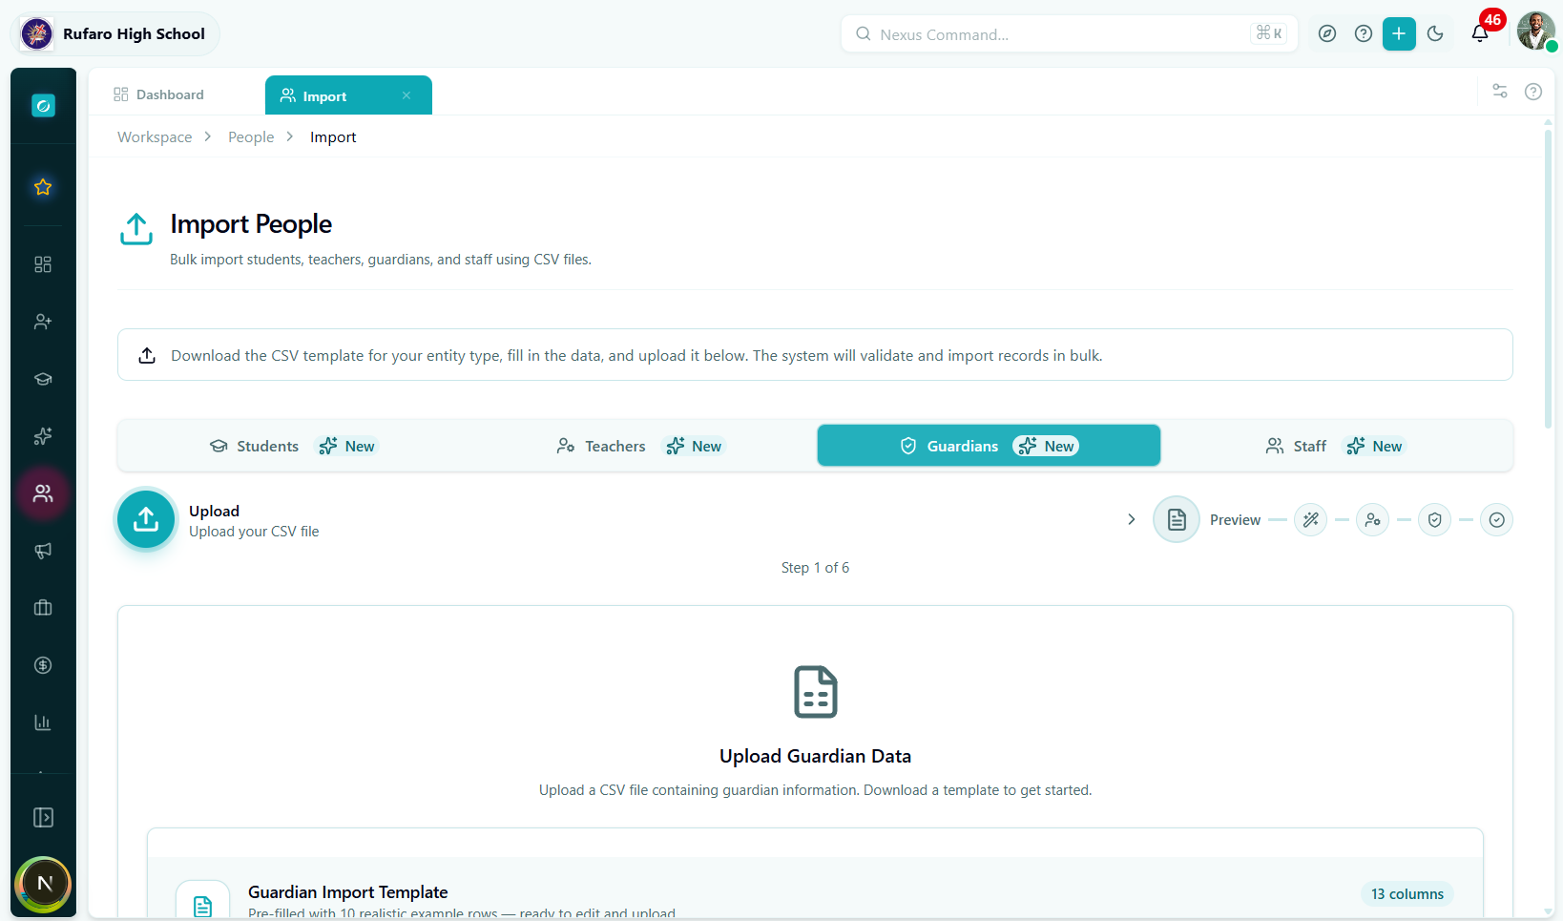1563x921 pixels.
Task: Click the page help icon near tab bar
Action: click(1533, 92)
